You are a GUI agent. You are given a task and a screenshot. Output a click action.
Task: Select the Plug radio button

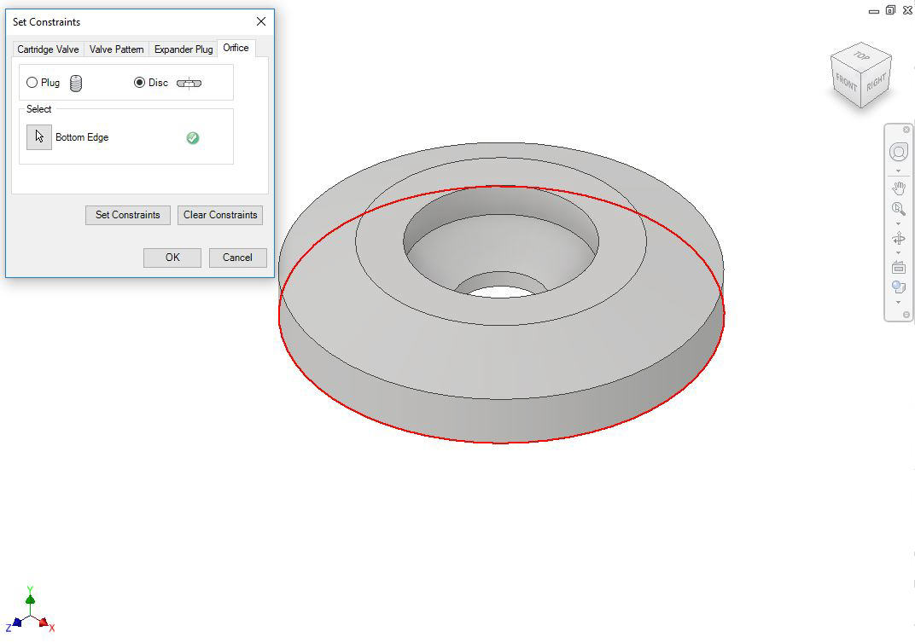click(x=32, y=83)
